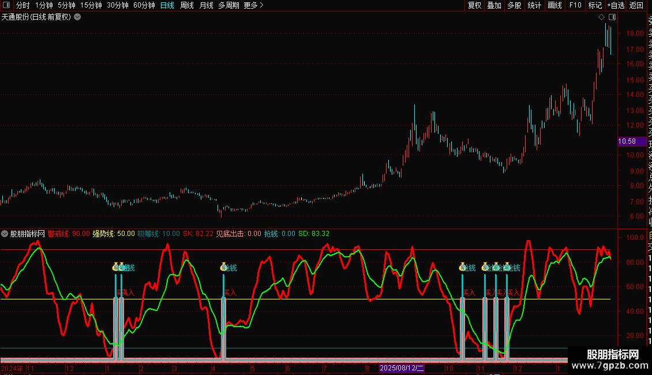Image resolution: width=652 pixels, height=375 pixels.
Task: Click the 叠加 overlay button
Action: point(494,5)
